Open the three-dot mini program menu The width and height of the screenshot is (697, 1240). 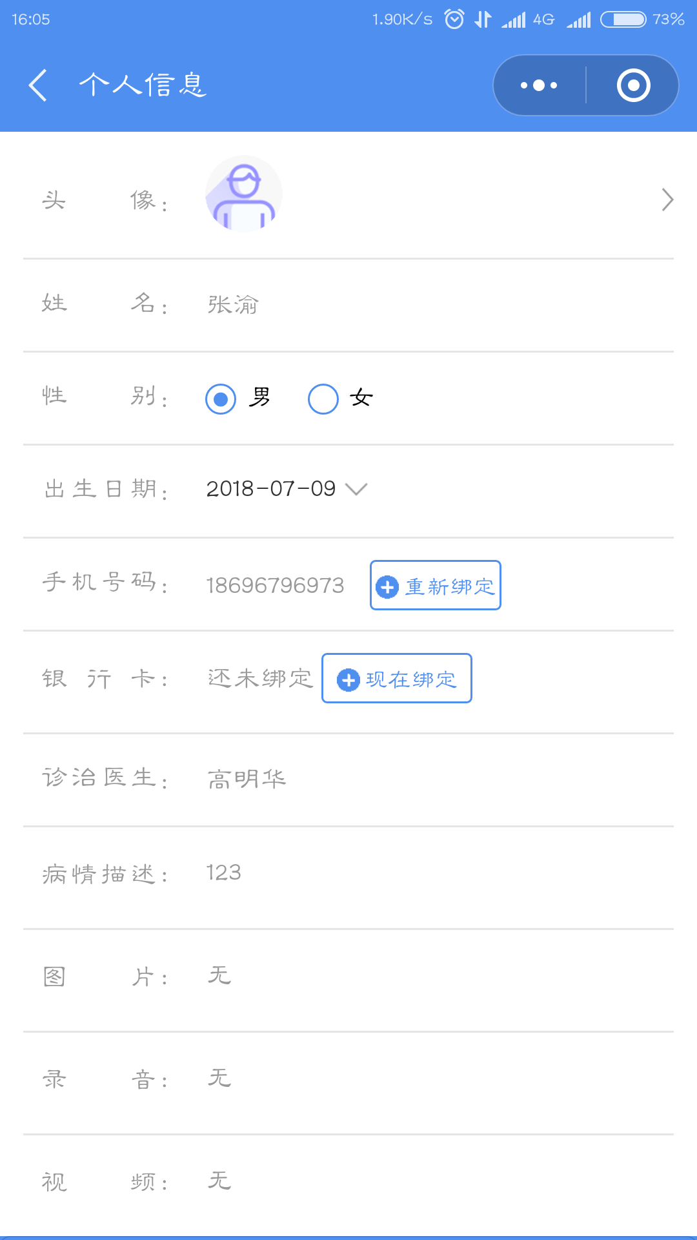(x=539, y=85)
